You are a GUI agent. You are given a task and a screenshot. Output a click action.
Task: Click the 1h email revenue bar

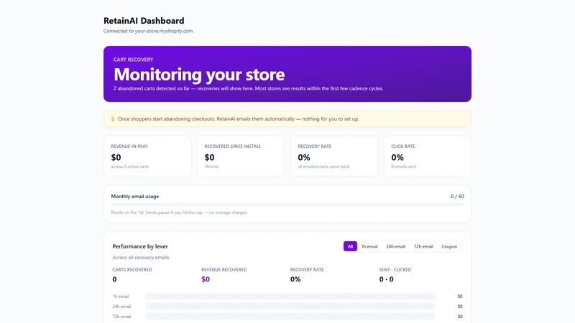click(290, 296)
